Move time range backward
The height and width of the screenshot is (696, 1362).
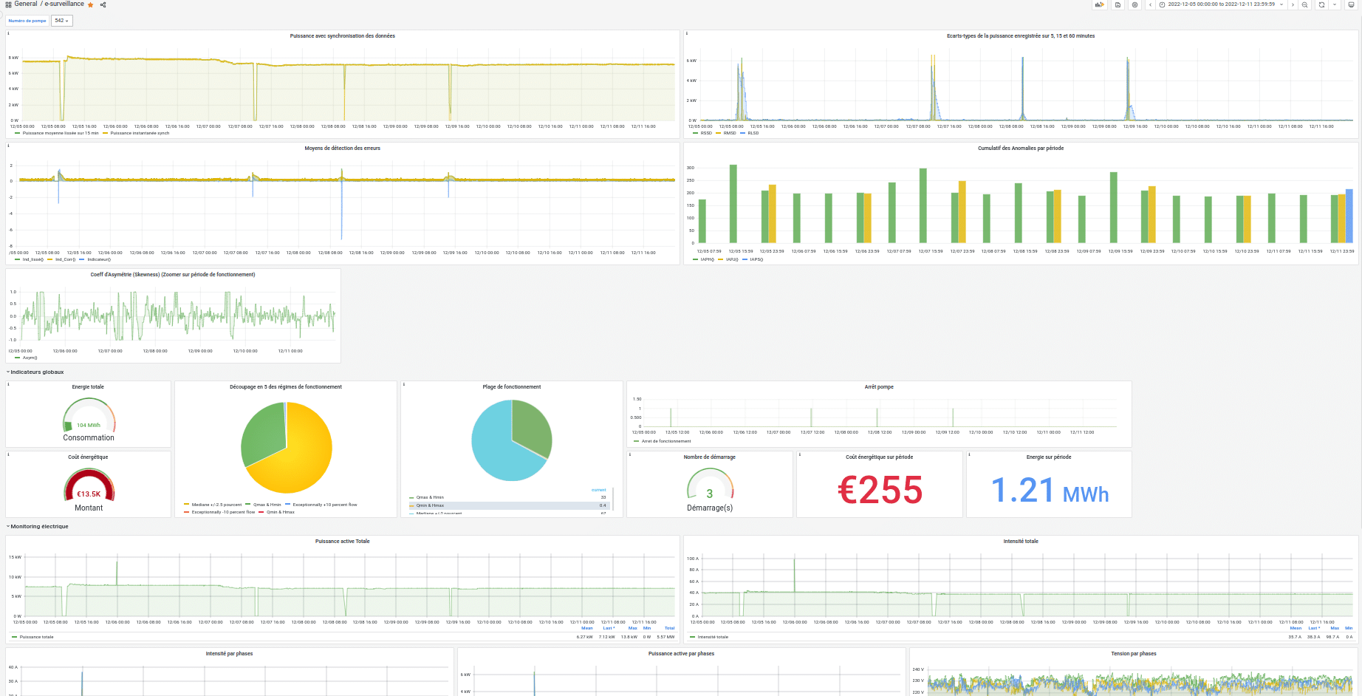1150,4
